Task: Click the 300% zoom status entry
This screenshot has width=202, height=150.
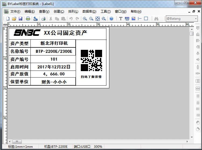Action: (98, 147)
